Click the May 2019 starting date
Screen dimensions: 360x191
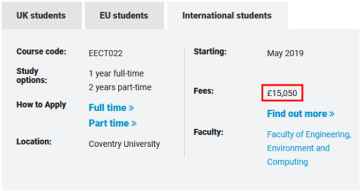click(x=285, y=54)
